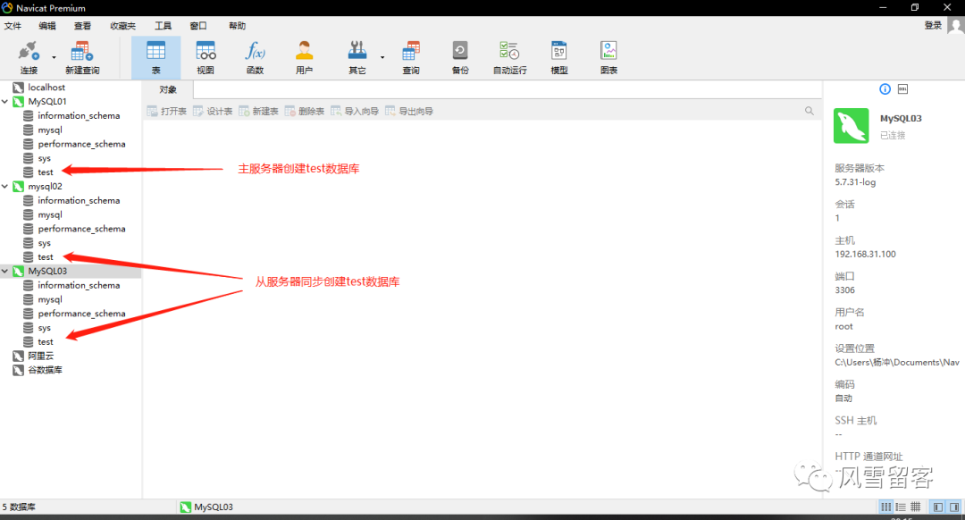
Task: Open the Favorites (收藏夹) menu
Action: pos(122,26)
